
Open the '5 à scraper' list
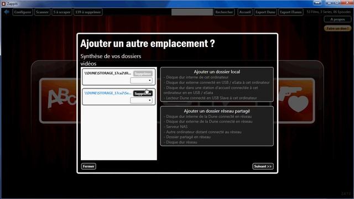point(61,12)
